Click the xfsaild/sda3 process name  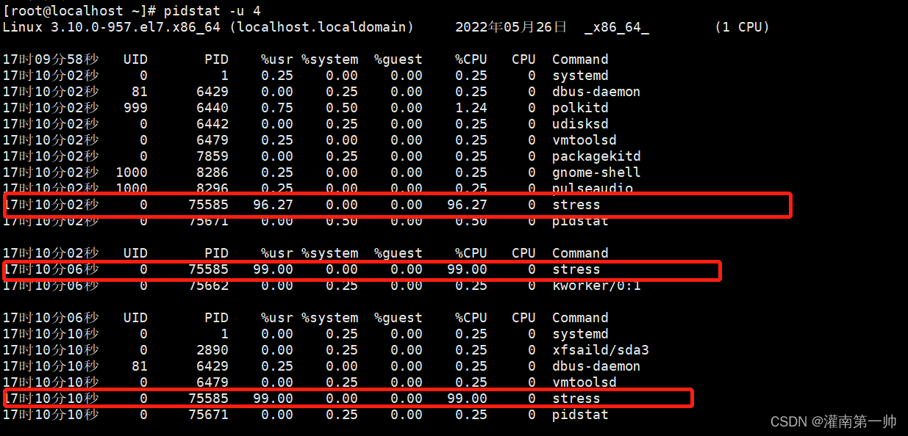(x=601, y=349)
